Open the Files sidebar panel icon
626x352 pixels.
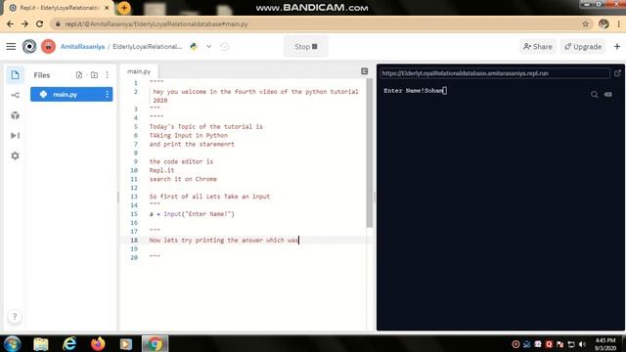[x=16, y=75]
